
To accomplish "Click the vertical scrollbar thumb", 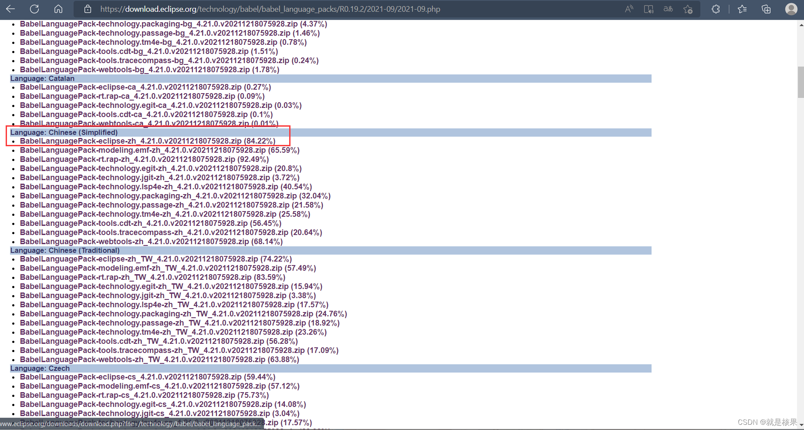I will pos(801,82).
